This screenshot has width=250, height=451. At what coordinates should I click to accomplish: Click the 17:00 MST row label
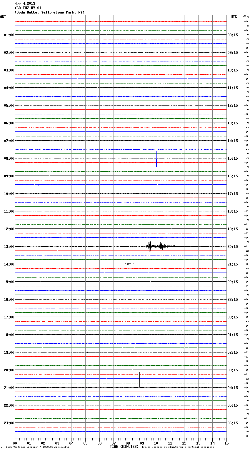[9, 317]
